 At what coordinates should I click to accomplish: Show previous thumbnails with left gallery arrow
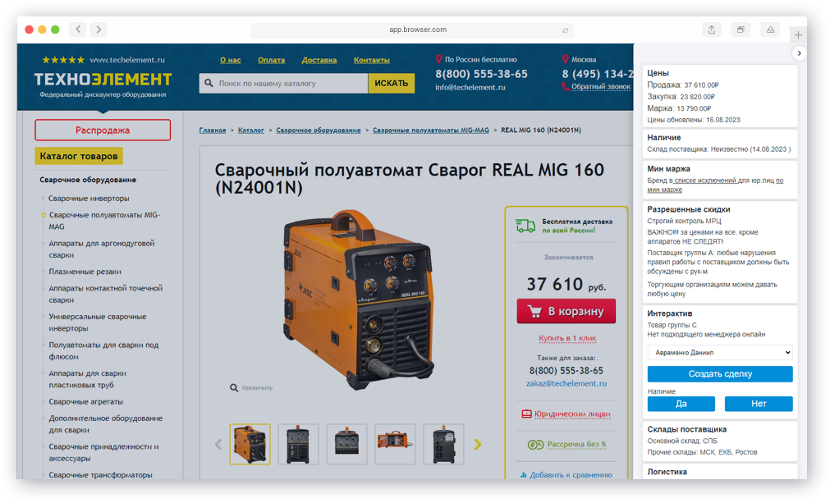tap(218, 444)
